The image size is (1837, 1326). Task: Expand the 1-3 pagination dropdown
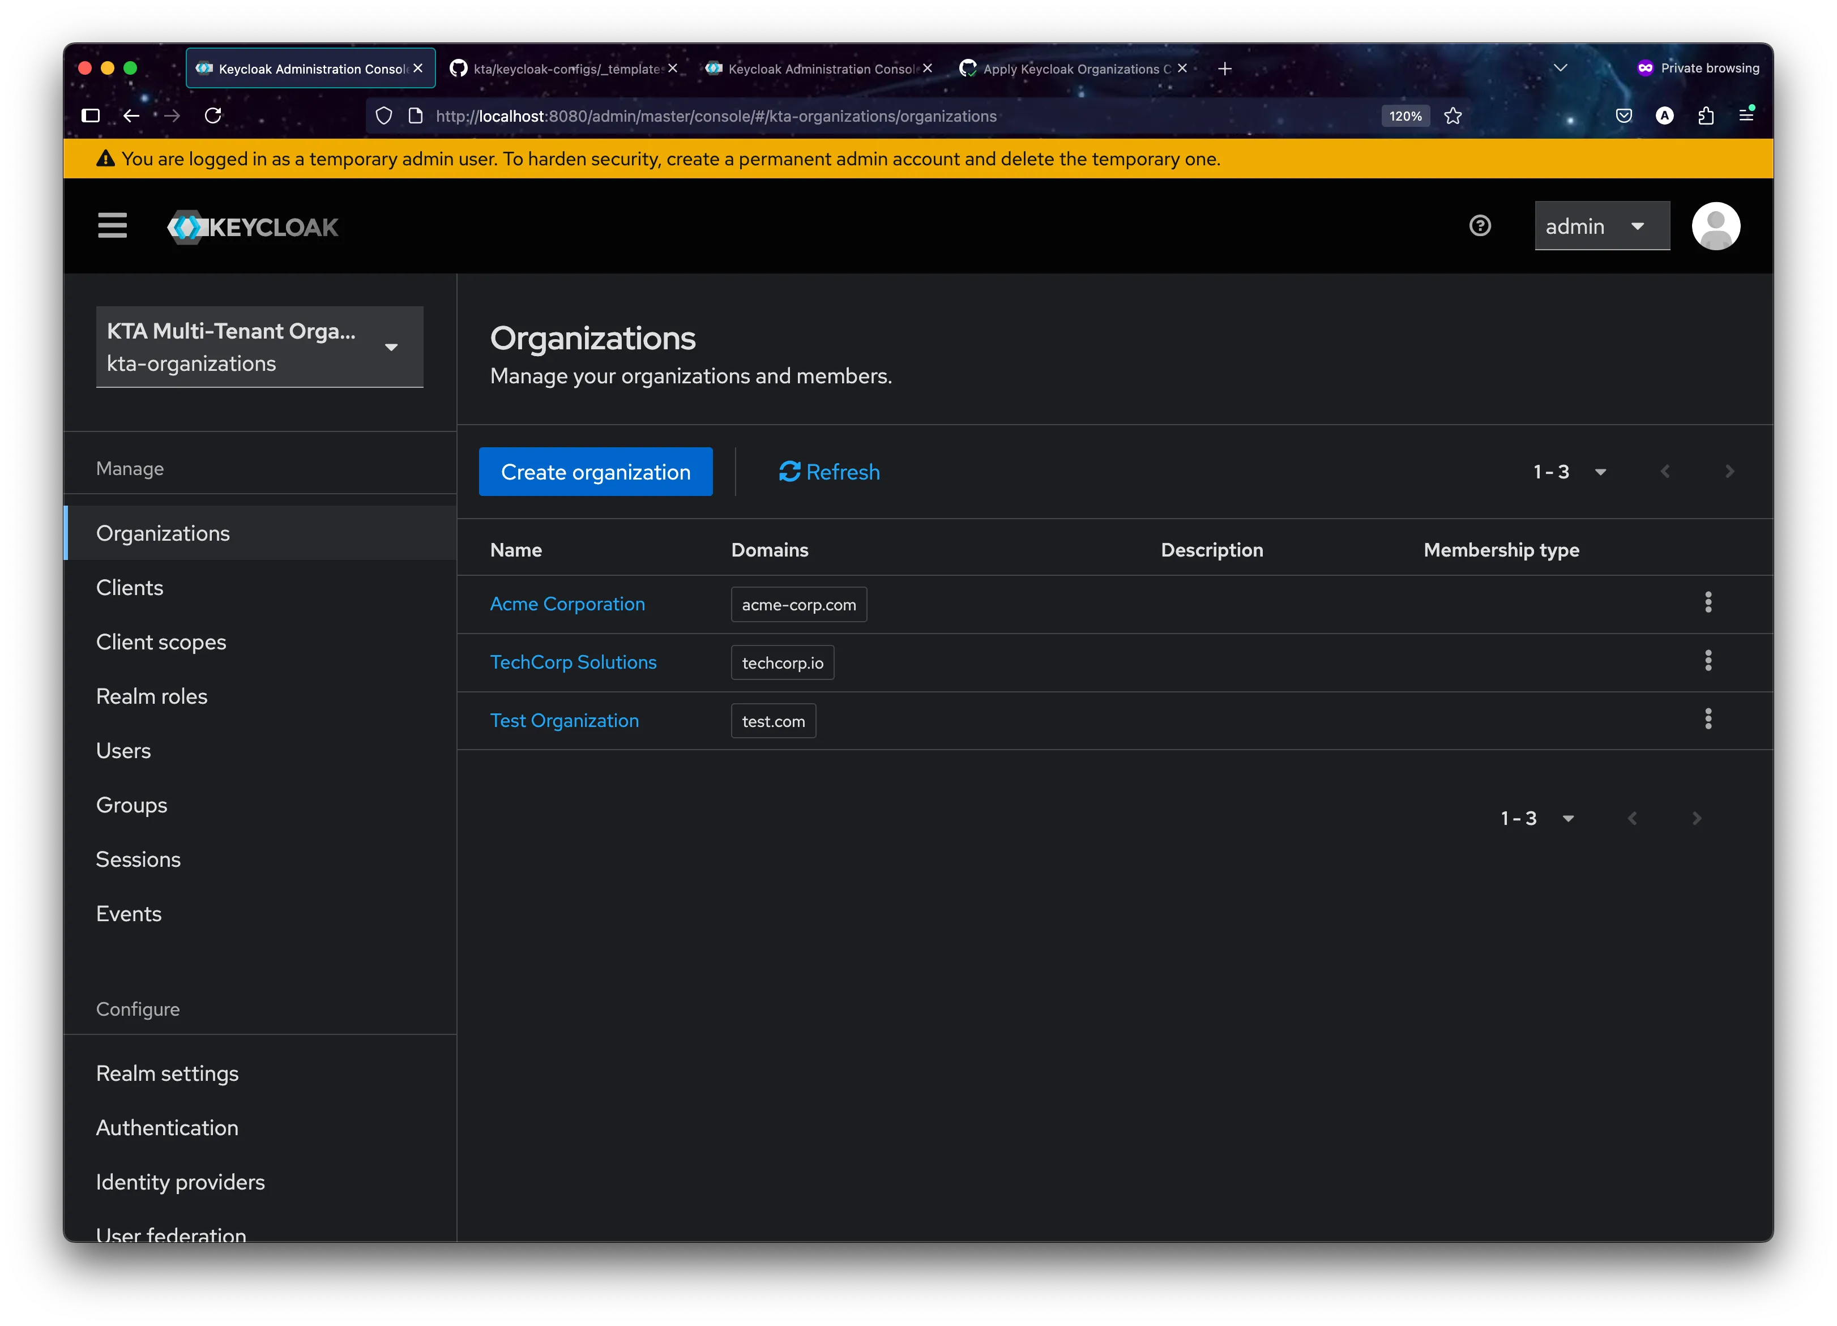[x=1600, y=470]
